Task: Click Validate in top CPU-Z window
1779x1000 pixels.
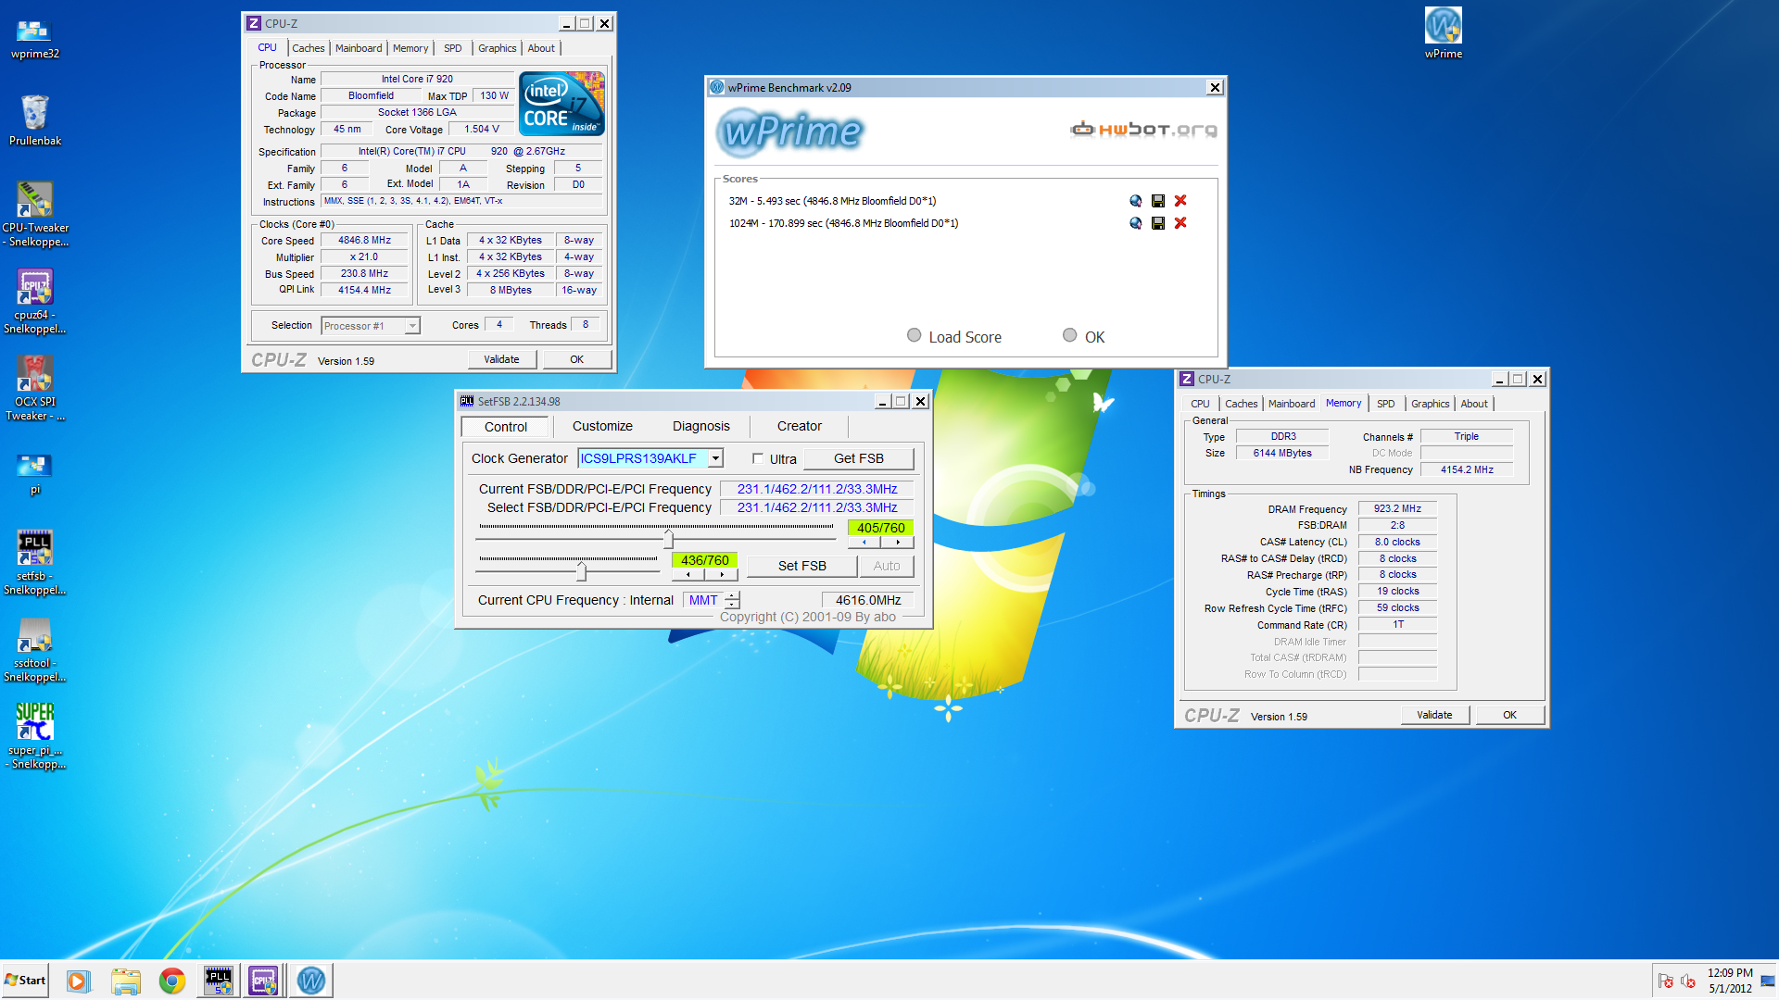Action: 501,359
